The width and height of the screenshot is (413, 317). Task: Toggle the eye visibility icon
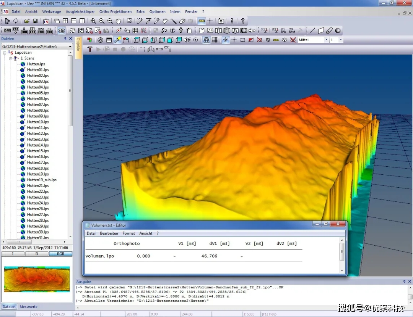pos(285,40)
